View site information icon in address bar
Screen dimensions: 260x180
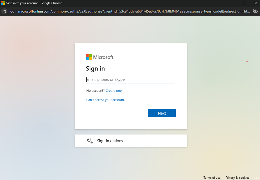coord(4,11)
